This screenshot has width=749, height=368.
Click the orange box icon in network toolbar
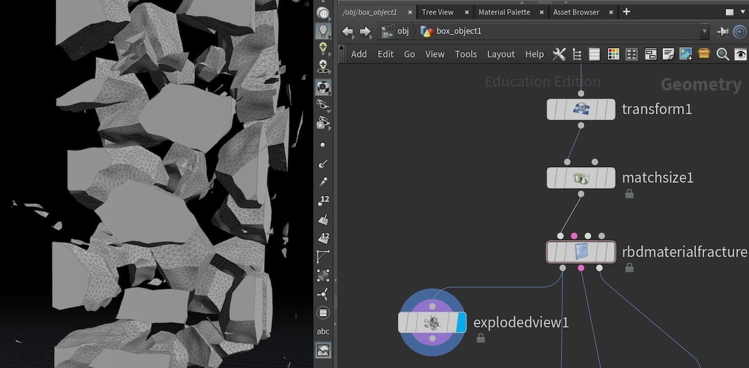[x=704, y=54]
